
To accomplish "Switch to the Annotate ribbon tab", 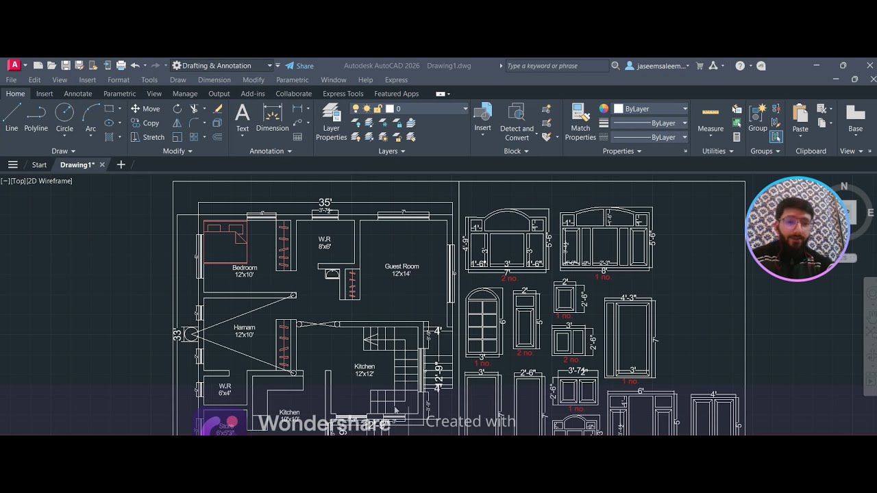I will (78, 94).
